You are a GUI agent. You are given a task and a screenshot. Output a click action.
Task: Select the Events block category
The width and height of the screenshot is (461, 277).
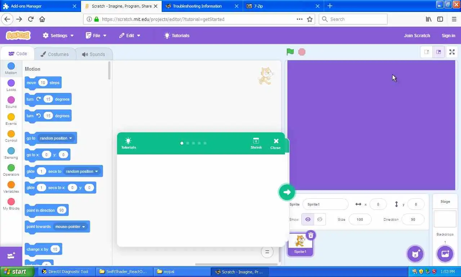[11, 119]
